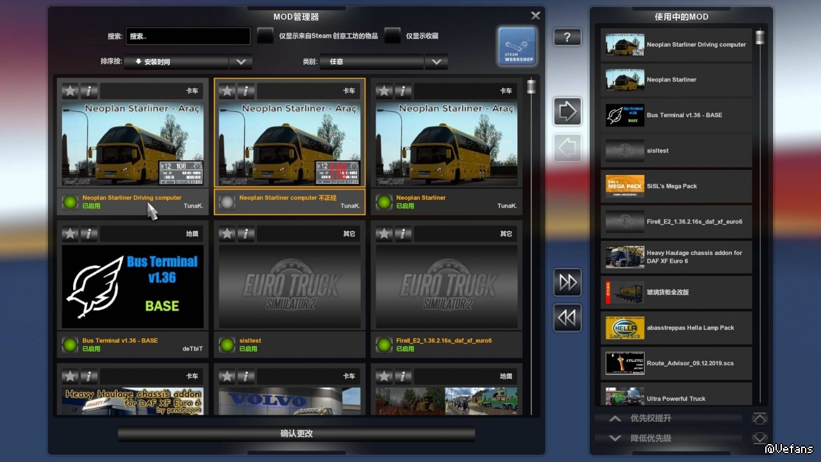Image resolution: width=821 pixels, height=462 pixels.
Task: Star the Neoplan Starliner computer 不正经 mod
Action: click(227, 91)
